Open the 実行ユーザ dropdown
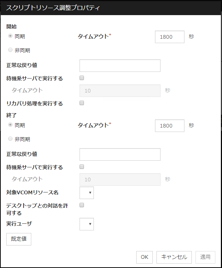This screenshot has height=268, width=222. 87,224
